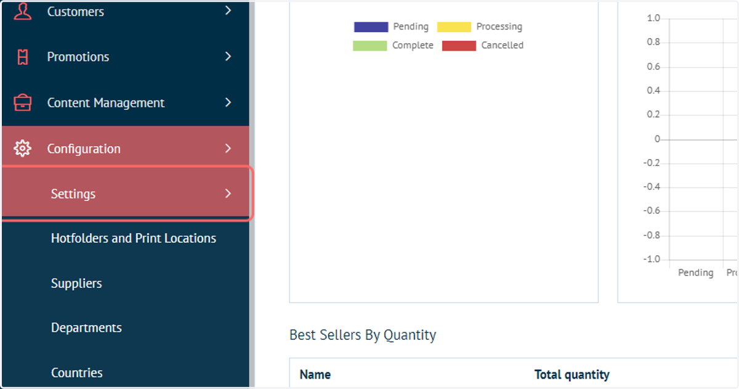The height and width of the screenshot is (389, 739).
Task: Open the Promotions menu
Action: 125,57
